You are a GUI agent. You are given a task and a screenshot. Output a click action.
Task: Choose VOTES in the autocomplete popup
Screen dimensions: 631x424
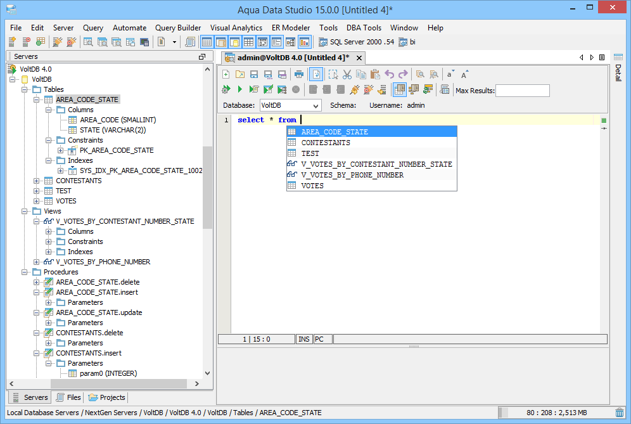pyautogui.click(x=371, y=186)
